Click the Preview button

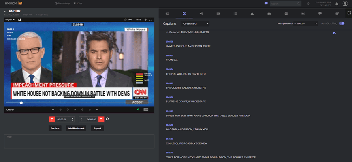(55, 128)
